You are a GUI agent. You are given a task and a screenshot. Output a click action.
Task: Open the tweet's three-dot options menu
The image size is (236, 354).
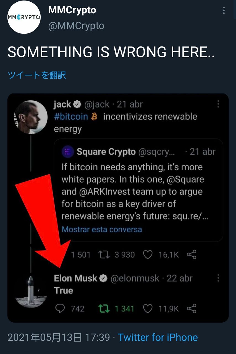click(x=224, y=11)
